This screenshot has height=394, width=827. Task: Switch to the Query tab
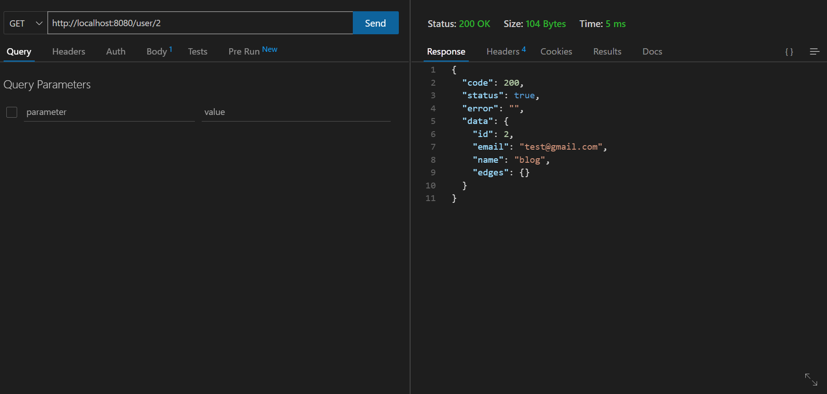pos(19,51)
